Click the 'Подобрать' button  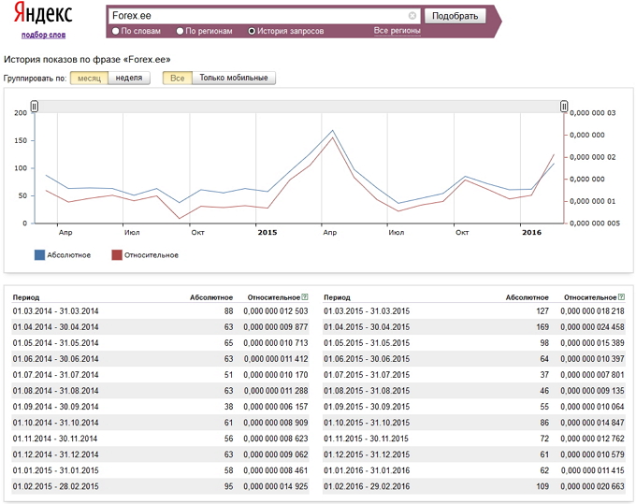(455, 16)
